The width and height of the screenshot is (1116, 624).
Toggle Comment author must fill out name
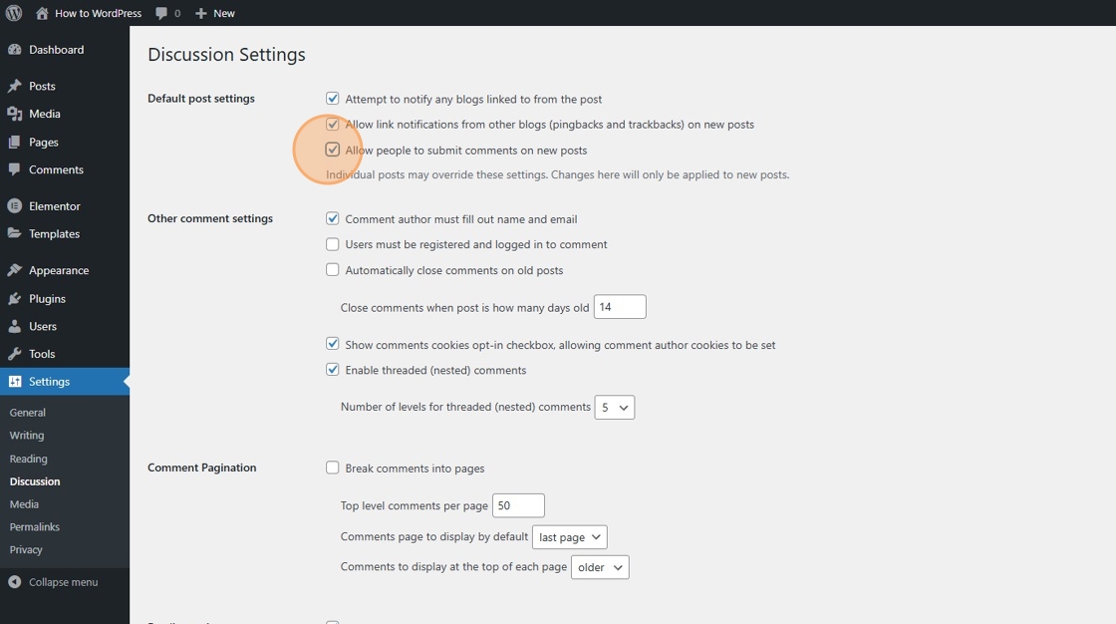[333, 218]
